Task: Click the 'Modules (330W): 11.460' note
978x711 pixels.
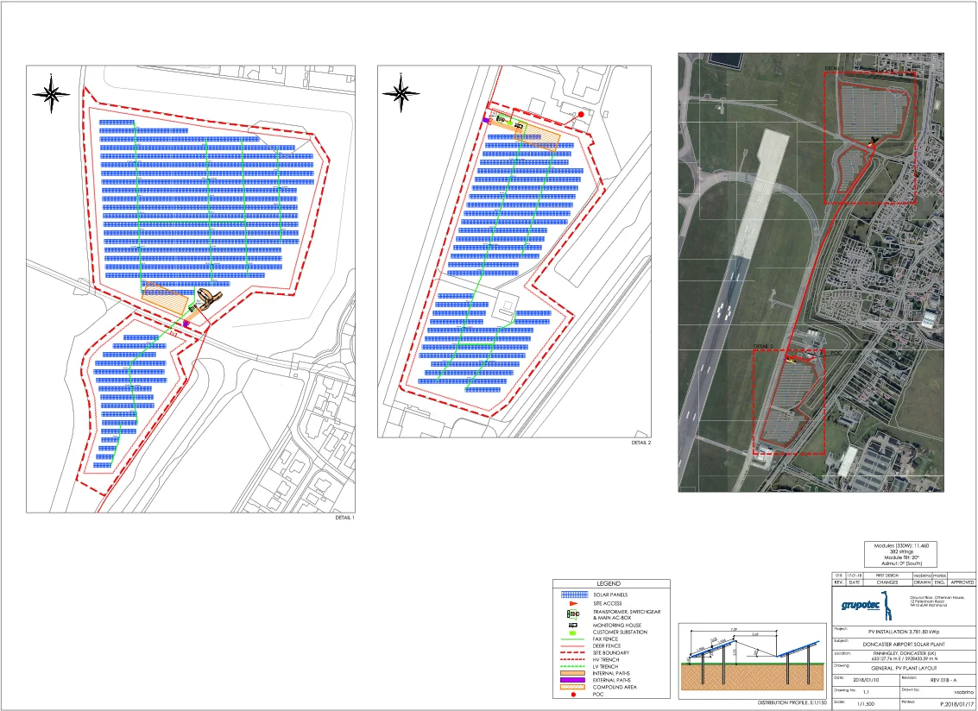Action: click(901, 545)
